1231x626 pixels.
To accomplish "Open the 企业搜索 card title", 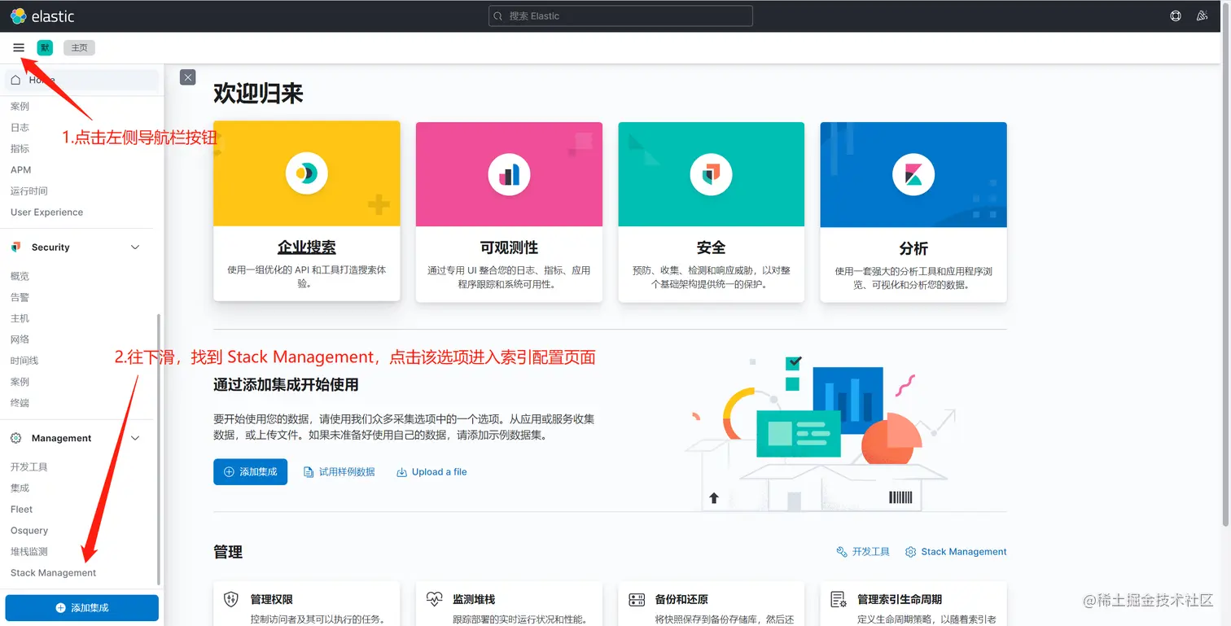I will [x=306, y=247].
